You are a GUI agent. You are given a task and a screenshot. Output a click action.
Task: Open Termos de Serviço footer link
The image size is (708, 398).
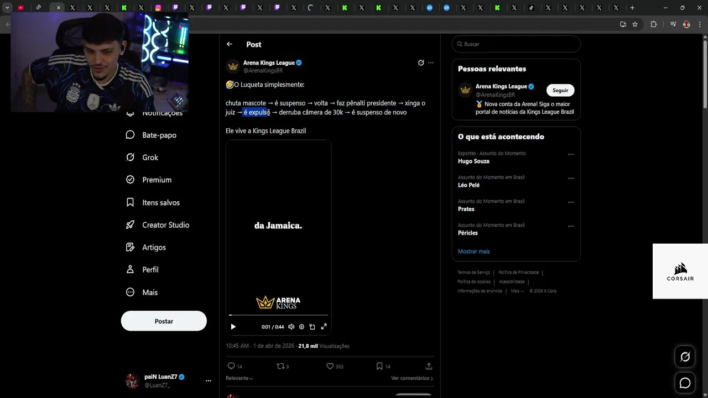coord(473,273)
